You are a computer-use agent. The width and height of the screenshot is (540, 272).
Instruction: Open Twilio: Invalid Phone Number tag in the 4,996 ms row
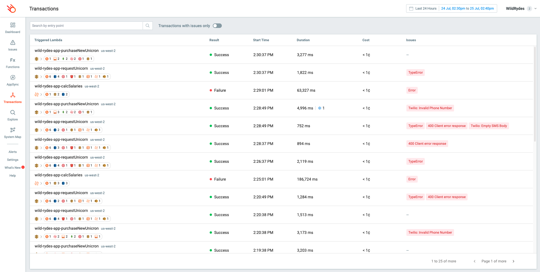coord(430,108)
